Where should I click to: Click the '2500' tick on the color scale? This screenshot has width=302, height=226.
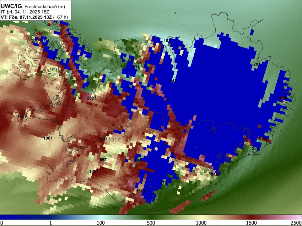coord(297,223)
